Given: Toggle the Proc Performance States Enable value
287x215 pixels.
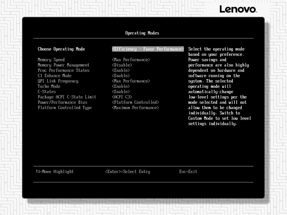Looking at the screenshot, I should pyautogui.click(x=121, y=70).
